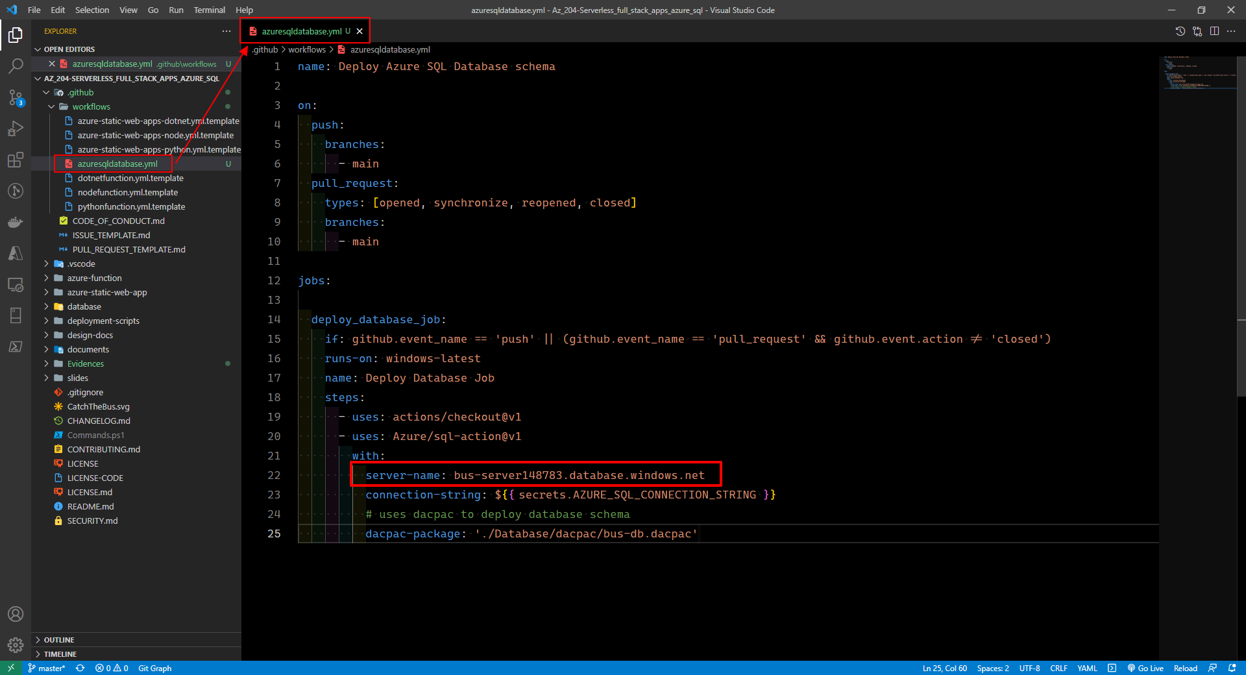Viewport: 1246px width, 675px height.
Task: Open the Search view in the activity bar
Action: [16, 66]
